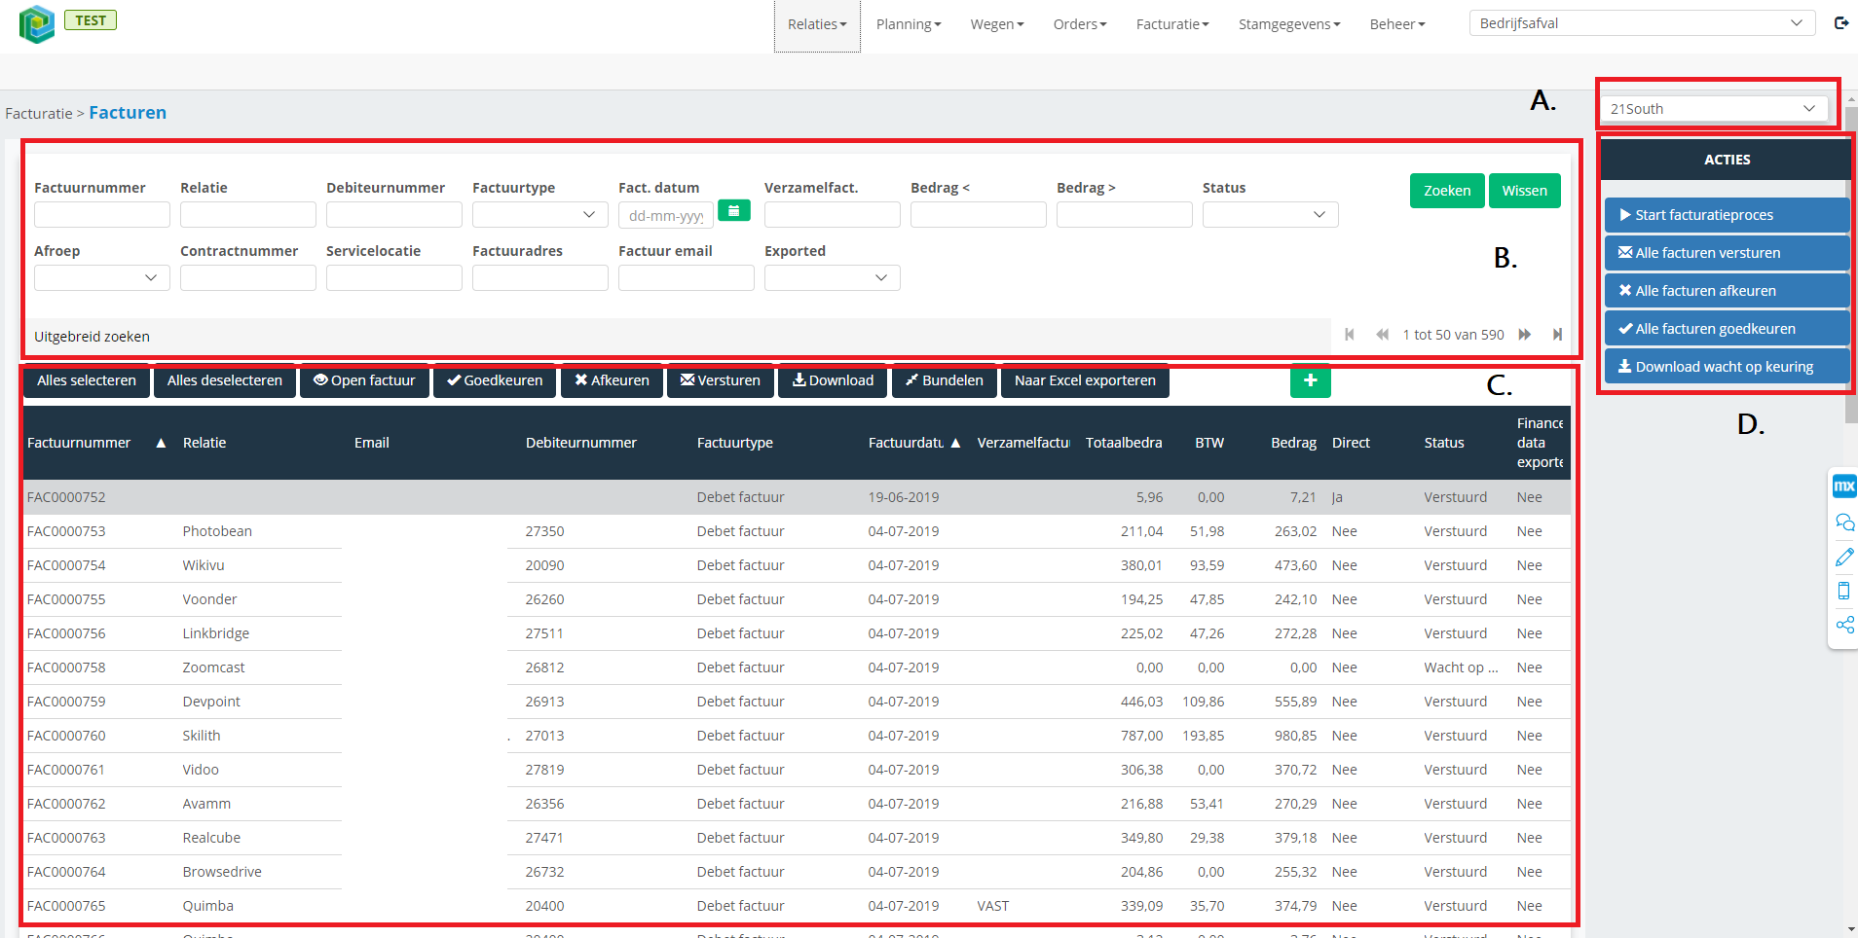This screenshot has height=938, width=1858.
Task: Focus the Relatie search field
Action: [247, 214]
